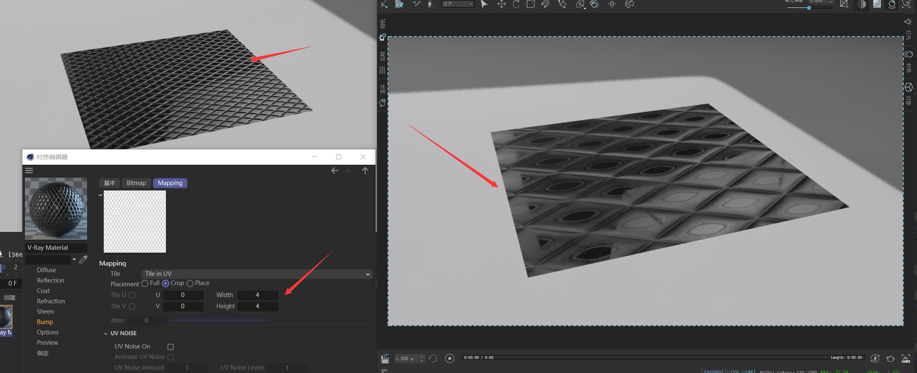917x373 pixels.
Task: Open the Diffuse channel
Action: (46, 270)
